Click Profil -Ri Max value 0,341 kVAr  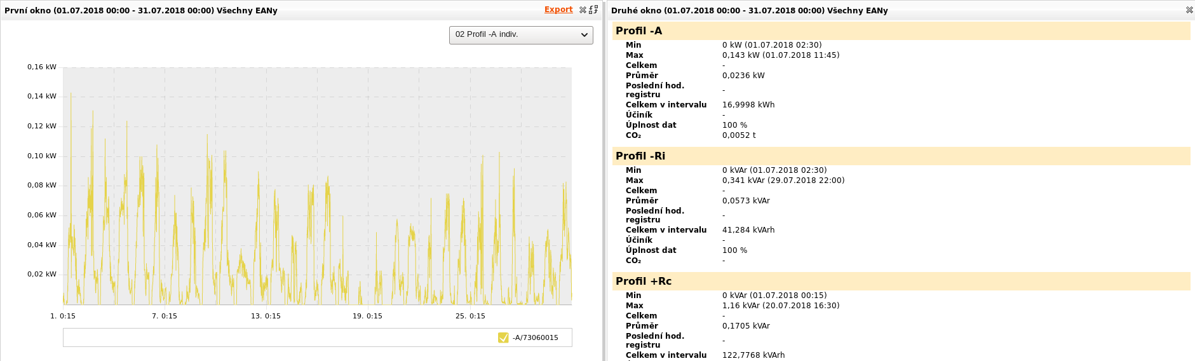tap(783, 180)
